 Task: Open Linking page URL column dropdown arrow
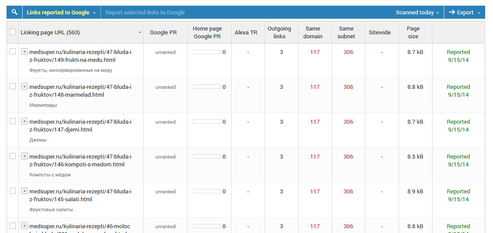(140, 32)
